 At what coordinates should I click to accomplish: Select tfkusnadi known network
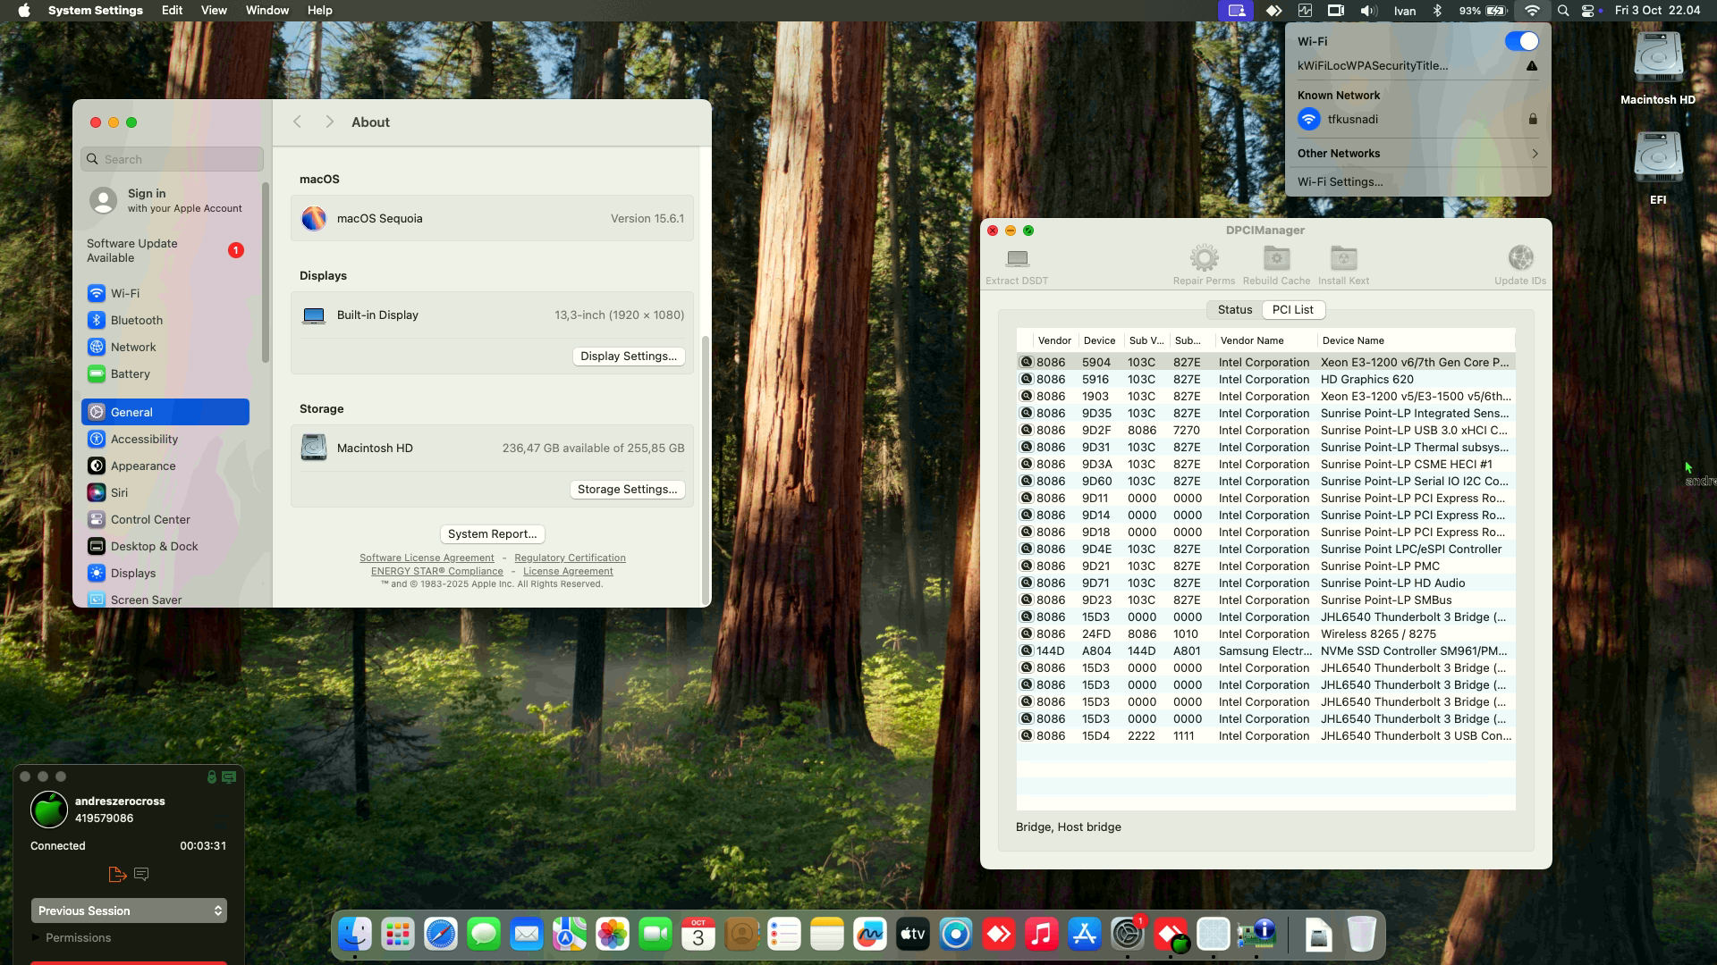1417,119
